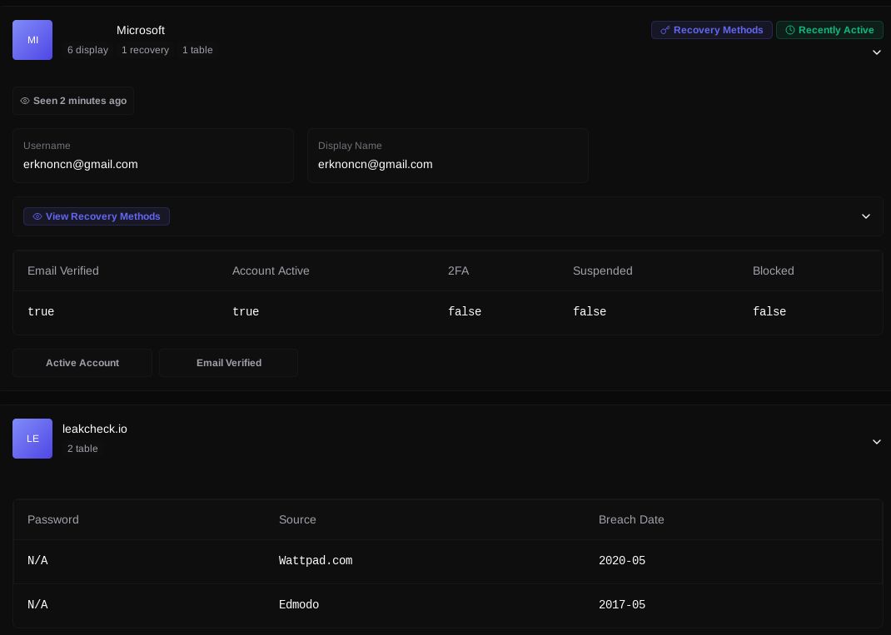
Task: Collapse the leakcheck.io card chevron
Action: (877, 442)
